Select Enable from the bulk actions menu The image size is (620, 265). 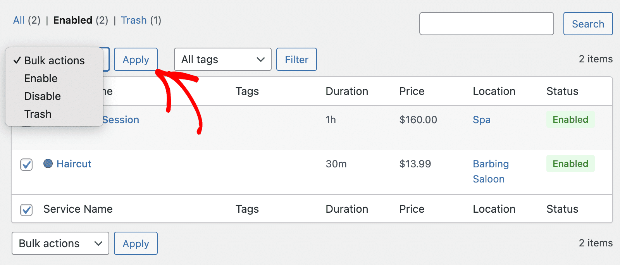[41, 78]
